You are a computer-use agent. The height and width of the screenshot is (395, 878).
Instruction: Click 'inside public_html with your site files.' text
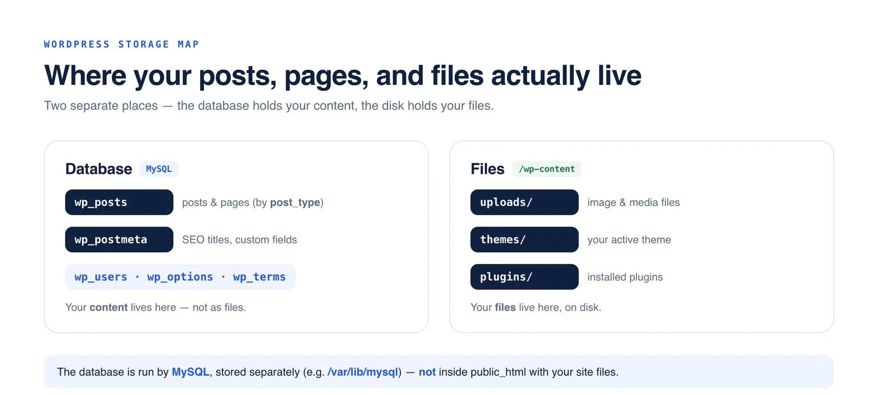coord(529,372)
